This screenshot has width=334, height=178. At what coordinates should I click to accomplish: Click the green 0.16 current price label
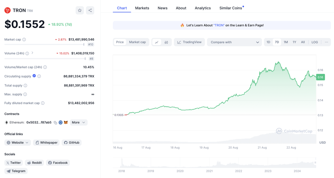[320, 77]
